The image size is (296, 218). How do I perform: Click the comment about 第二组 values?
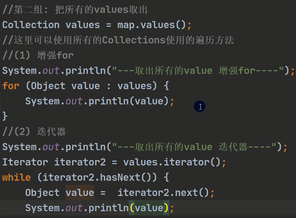pos(75,9)
